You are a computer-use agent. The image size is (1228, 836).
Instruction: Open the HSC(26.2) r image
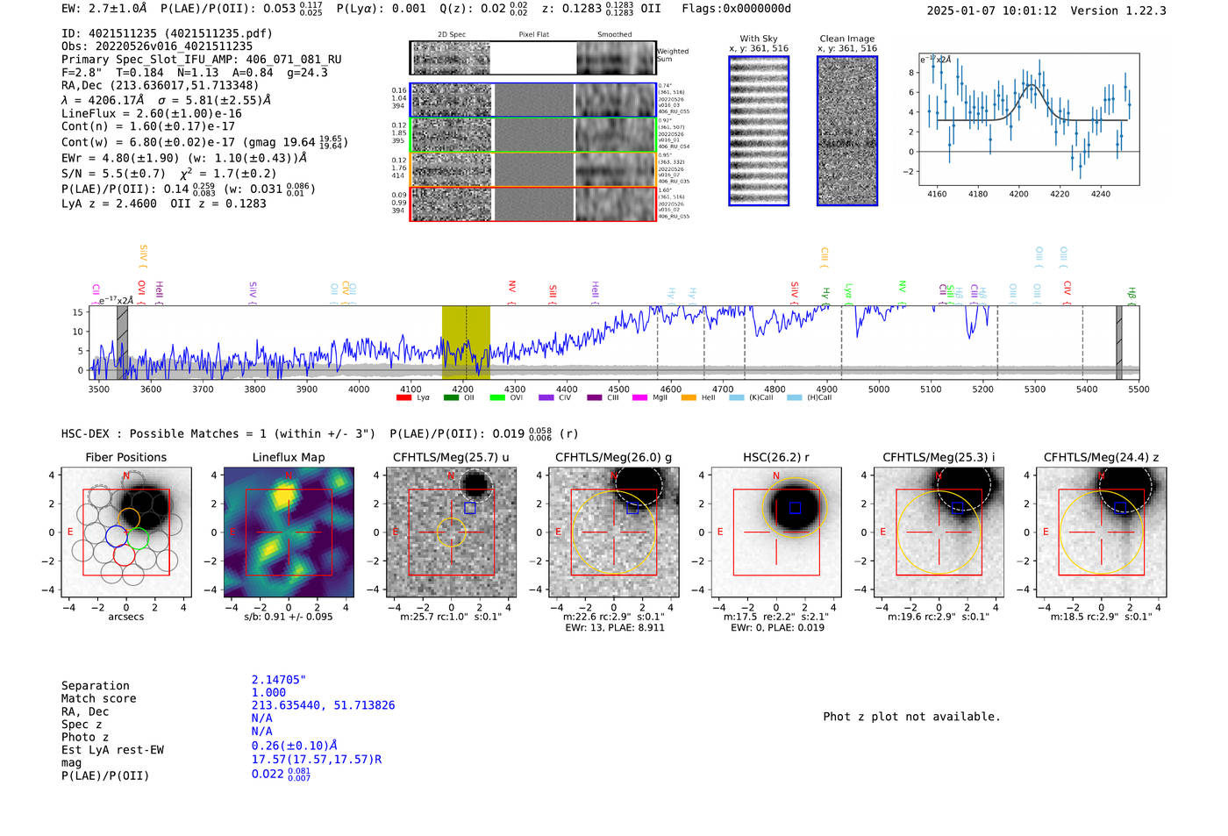tap(776, 532)
